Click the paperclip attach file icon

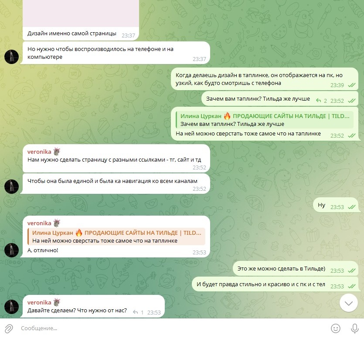click(x=9, y=328)
